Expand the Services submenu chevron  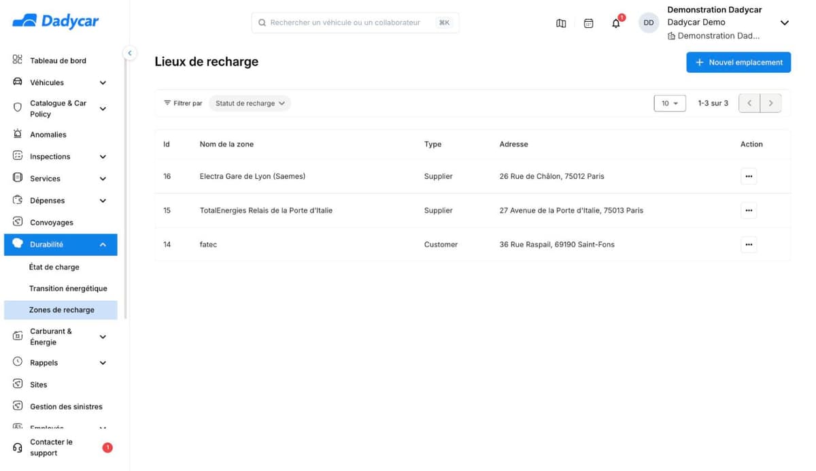[103, 179]
